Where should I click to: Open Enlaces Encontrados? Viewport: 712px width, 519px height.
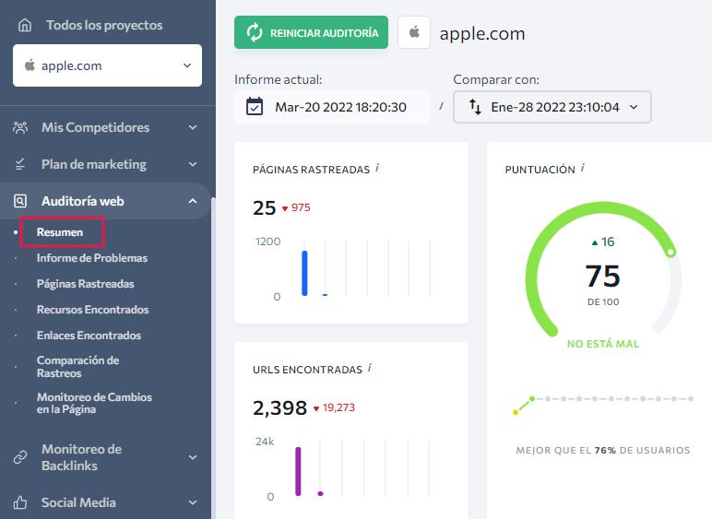[89, 336]
